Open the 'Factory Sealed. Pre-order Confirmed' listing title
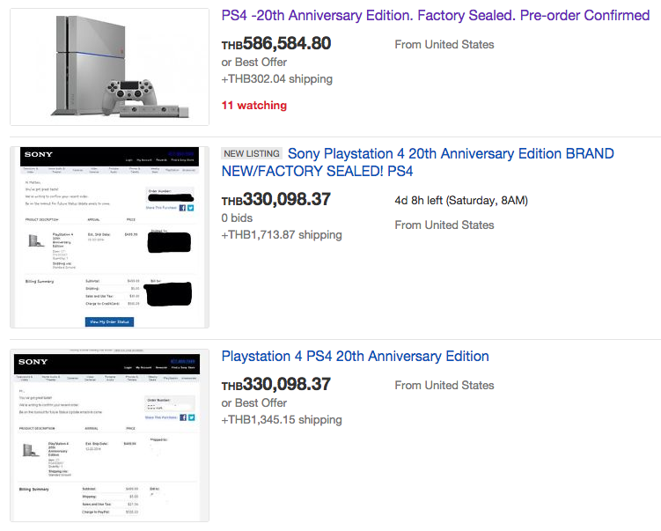661x531 pixels. click(435, 16)
